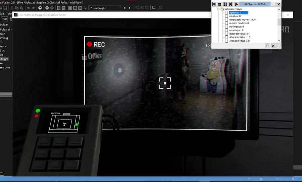
Task: Click the debugger ellipsis button
Action: 278,46
